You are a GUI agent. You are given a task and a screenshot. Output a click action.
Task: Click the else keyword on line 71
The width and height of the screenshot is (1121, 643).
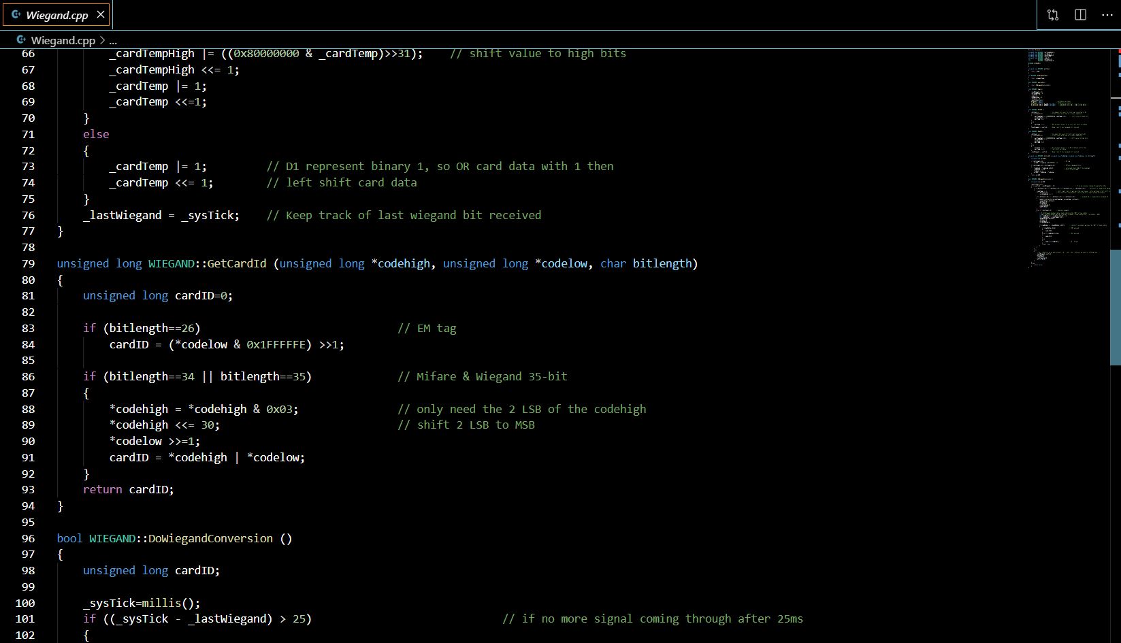96,134
